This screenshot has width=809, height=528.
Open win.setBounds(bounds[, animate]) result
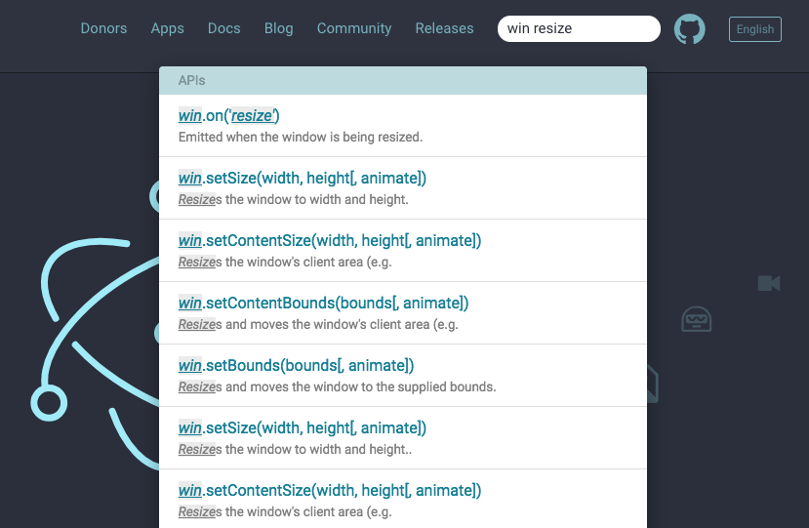pyautogui.click(x=402, y=375)
